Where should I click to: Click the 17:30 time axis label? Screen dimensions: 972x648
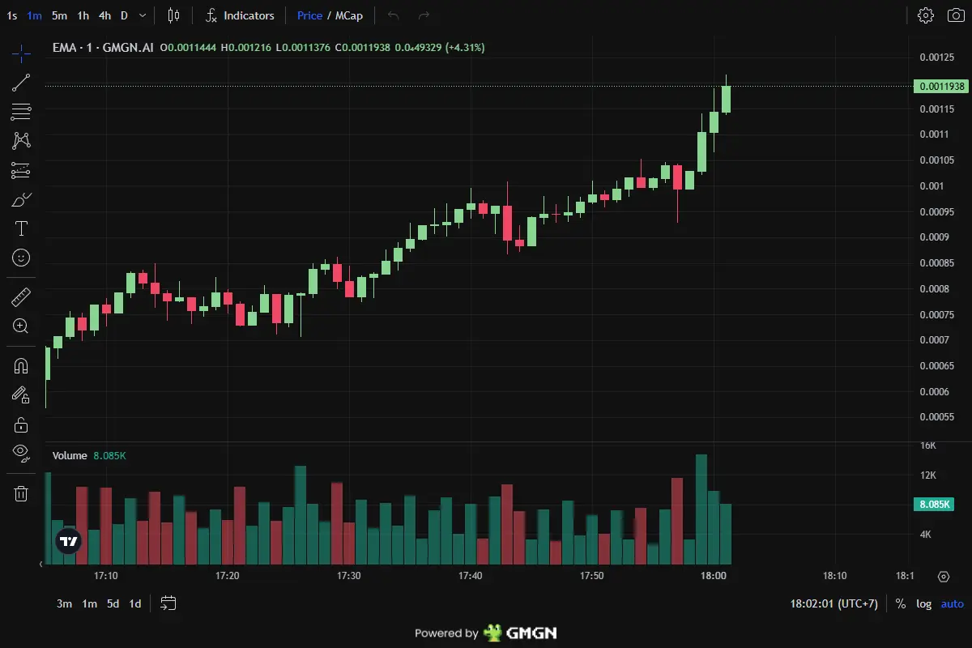point(348,576)
